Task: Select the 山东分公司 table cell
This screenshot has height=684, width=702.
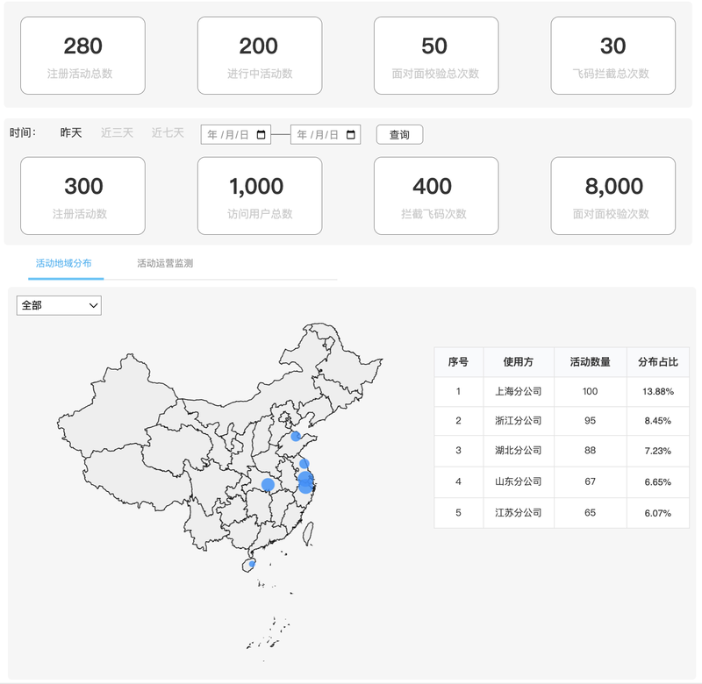Action: pos(519,481)
